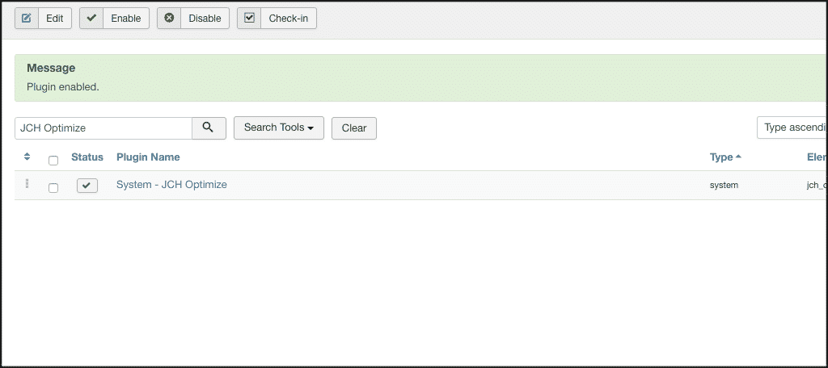Click the Disable circle-x icon

[169, 19]
